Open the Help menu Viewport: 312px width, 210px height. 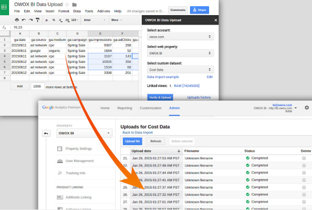click(118, 11)
